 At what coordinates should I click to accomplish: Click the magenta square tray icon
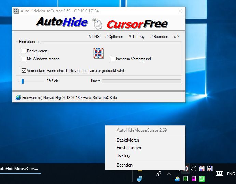pos(194,179)
